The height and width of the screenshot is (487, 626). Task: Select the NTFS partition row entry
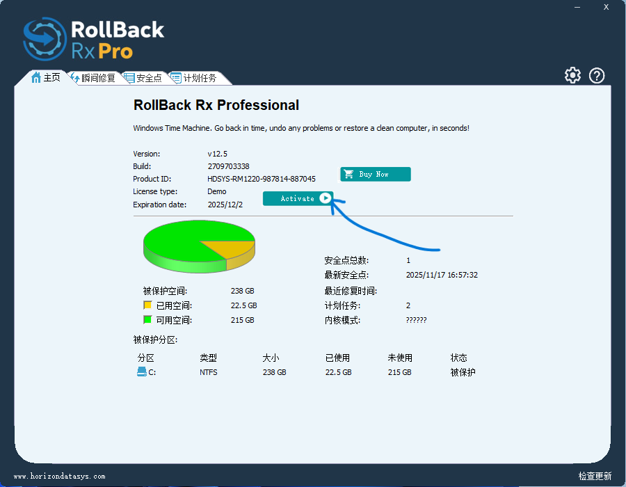coord(208,372)
